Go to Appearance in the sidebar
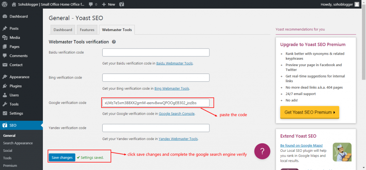 (x=19, y=77)
